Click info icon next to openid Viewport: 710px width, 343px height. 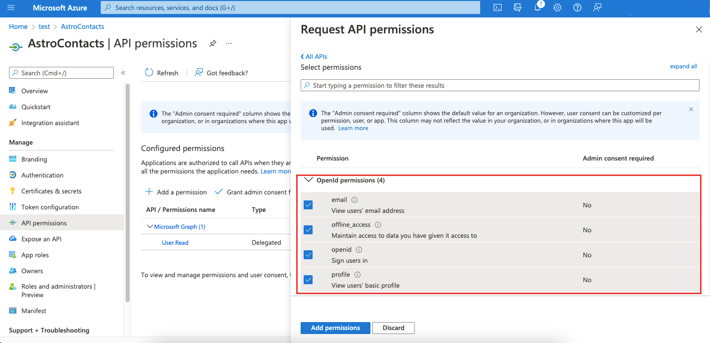tap(359, 250)
